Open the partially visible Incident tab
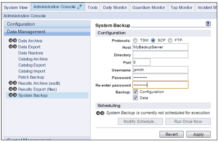 (206, 7)
